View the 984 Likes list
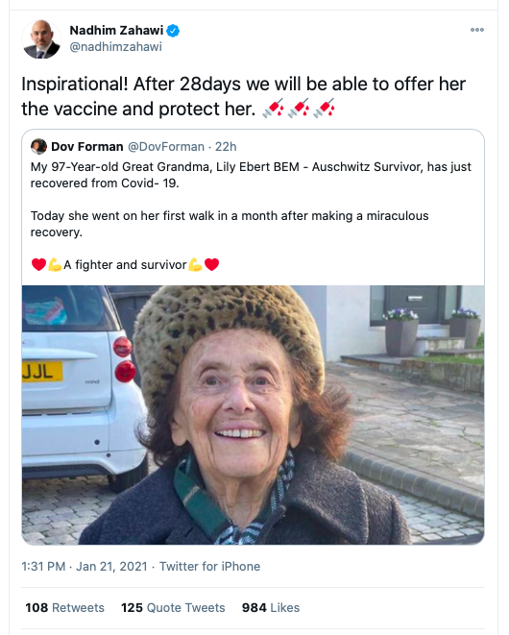Image resolution: width=509 pixels, height=635 pixels. pos(271,607)
